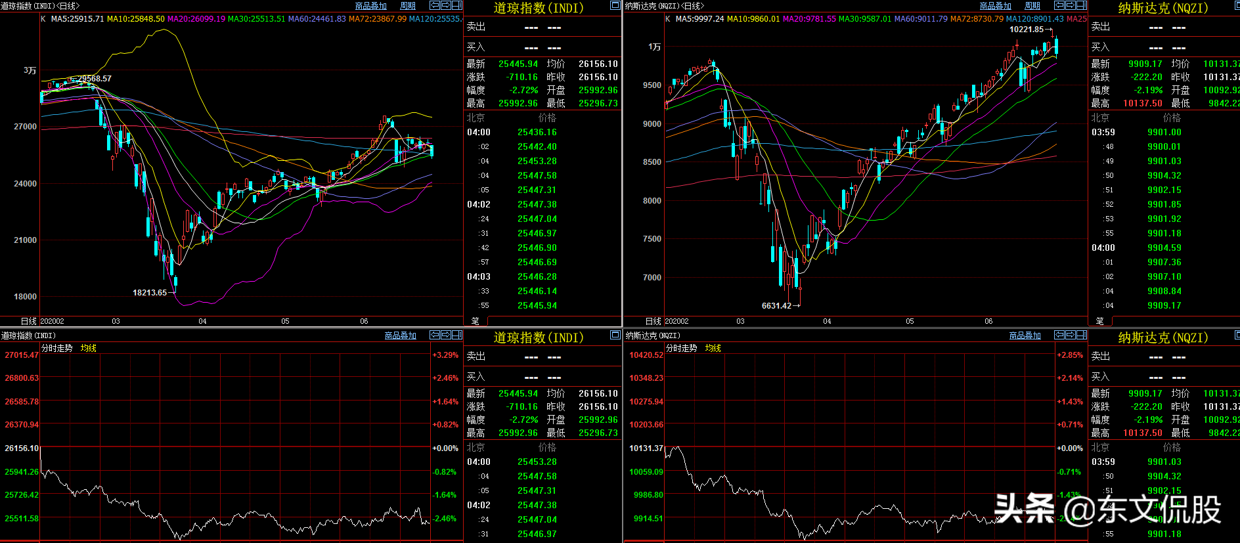Open 商品叠加 overlay on Nasdaq intraday chart
The height and width of the screenshot is (543, 1240).
pyautogui.click(x=1025, y=336)
